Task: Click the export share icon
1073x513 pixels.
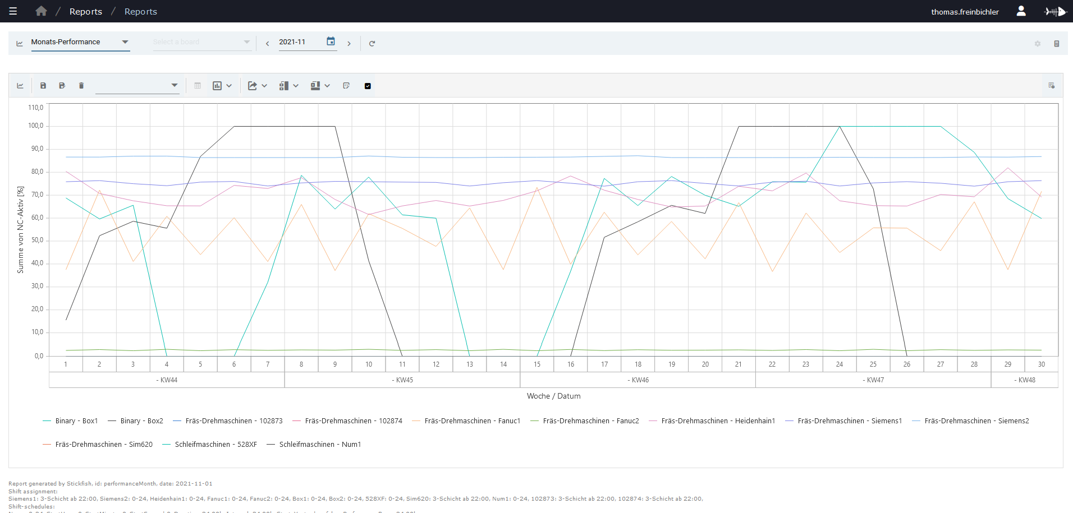Action: tap(253, 86)
